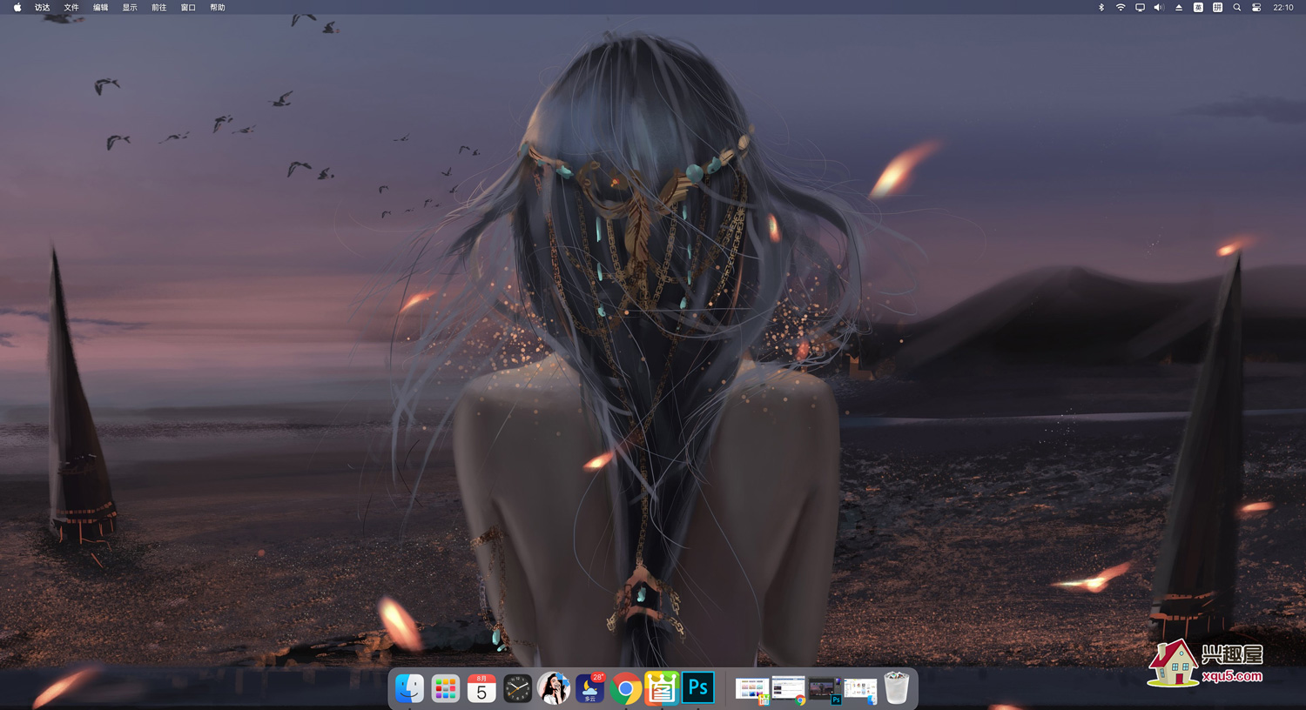Click the 22:10 clock
The image size is (1306, 710).
pyautogui.click(x=1283, y=7)
